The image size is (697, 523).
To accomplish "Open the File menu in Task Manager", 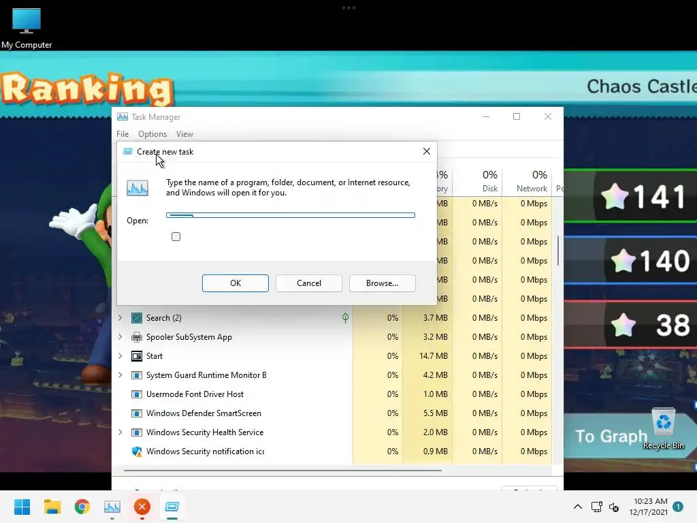I will point(123,134).
